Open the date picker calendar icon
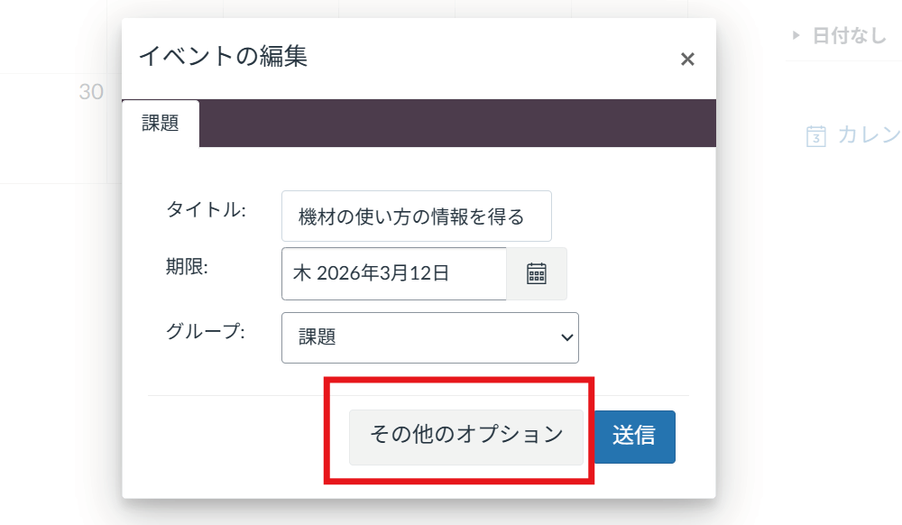Screen dimensions: 902x525 click(536, 273)
